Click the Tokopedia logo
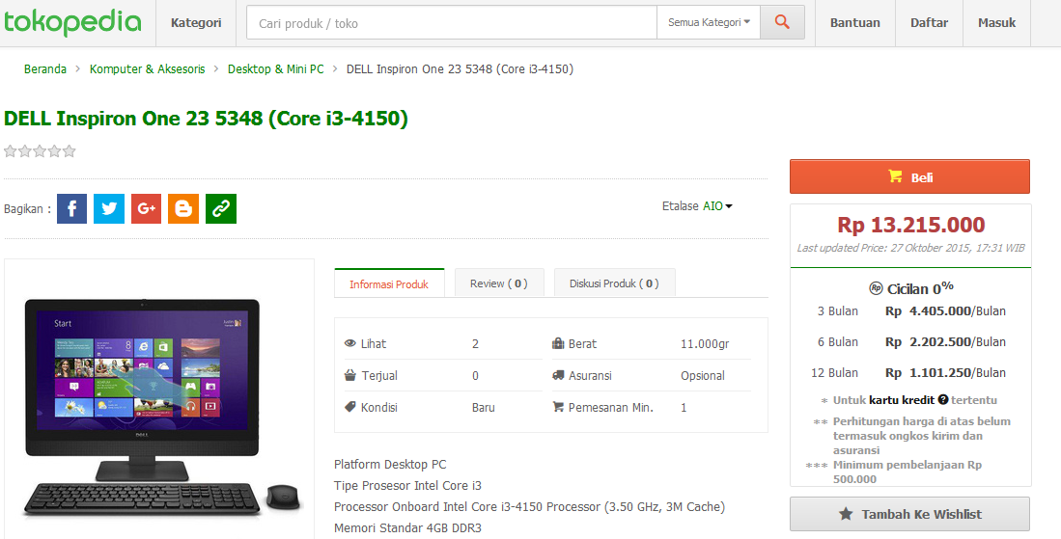The height and width of the screenshot is (539, 1061). pos(72,22)
